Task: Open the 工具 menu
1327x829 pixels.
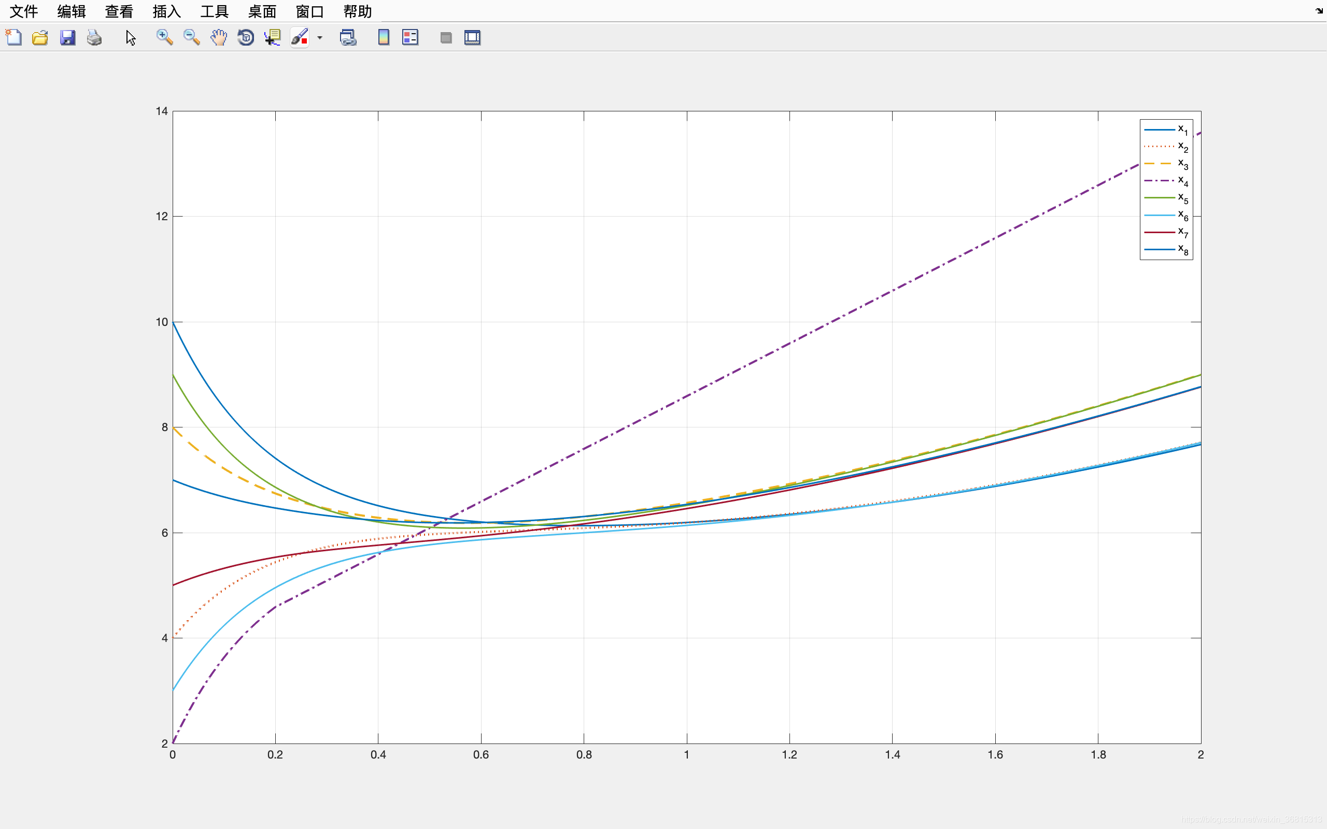Action: pyautogui.click(x=214, y=11)
